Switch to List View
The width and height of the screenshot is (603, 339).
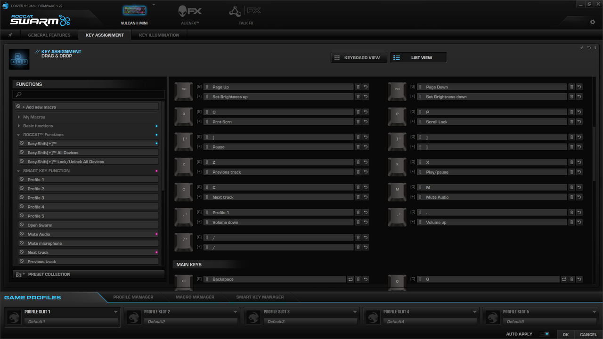tap(418, 57)
